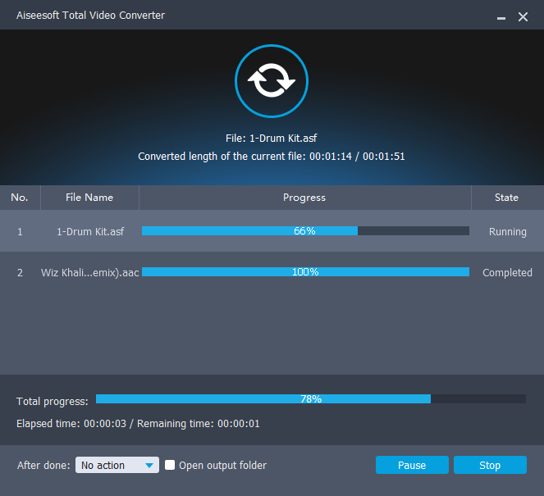Screen dimensions: 544x496
Task: Click the Completed state text
Action: pos(507,272)
